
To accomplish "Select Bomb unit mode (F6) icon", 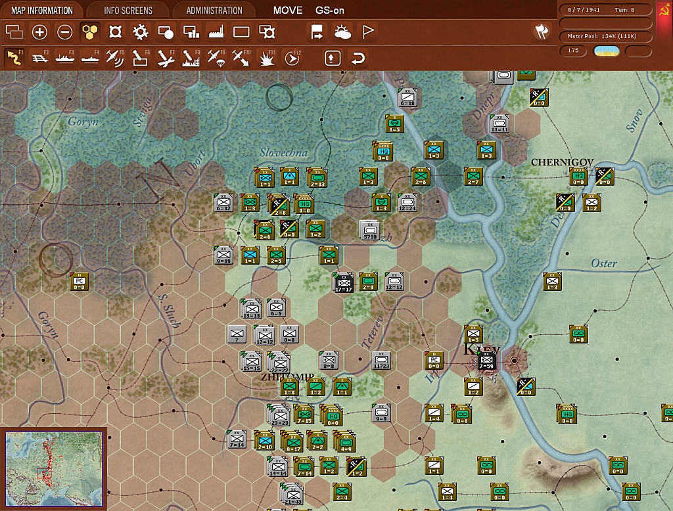I will [x=141, y=58].
